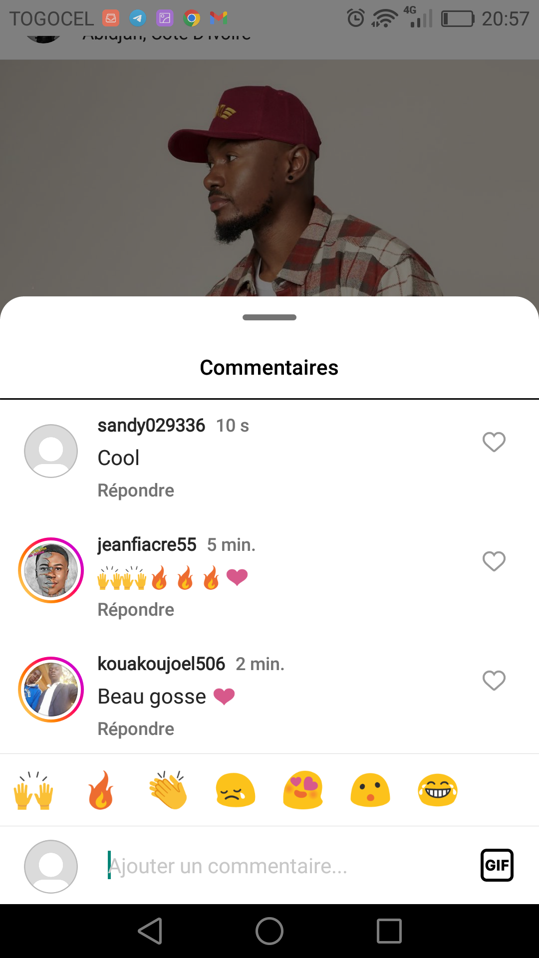Reply to sandy029336's "Cool" comment

point(136,490)
